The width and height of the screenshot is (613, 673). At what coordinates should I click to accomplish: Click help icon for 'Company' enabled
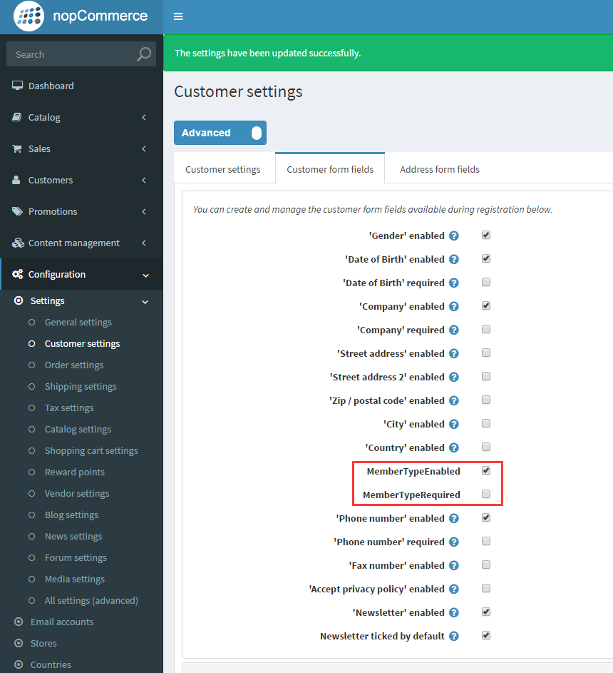click(454, 306)
